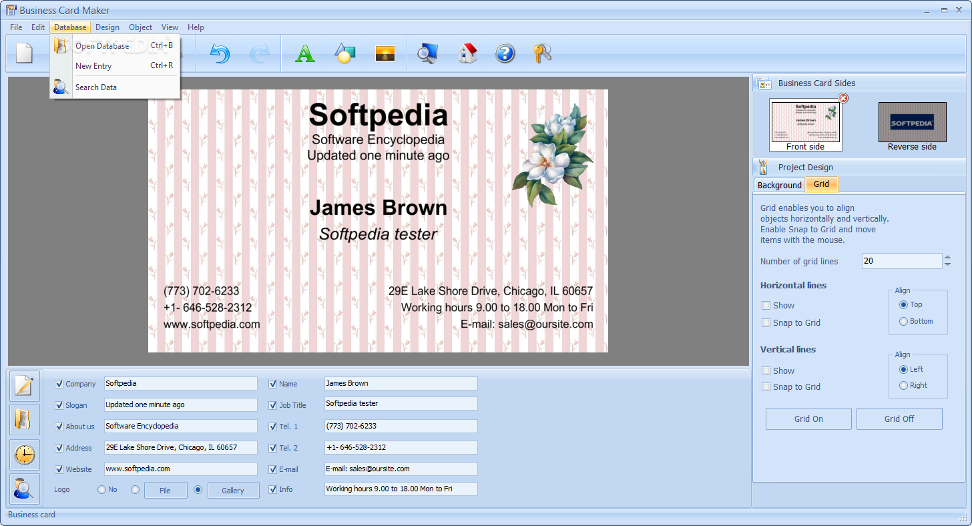Click the Grid On button

coord(808,419)
